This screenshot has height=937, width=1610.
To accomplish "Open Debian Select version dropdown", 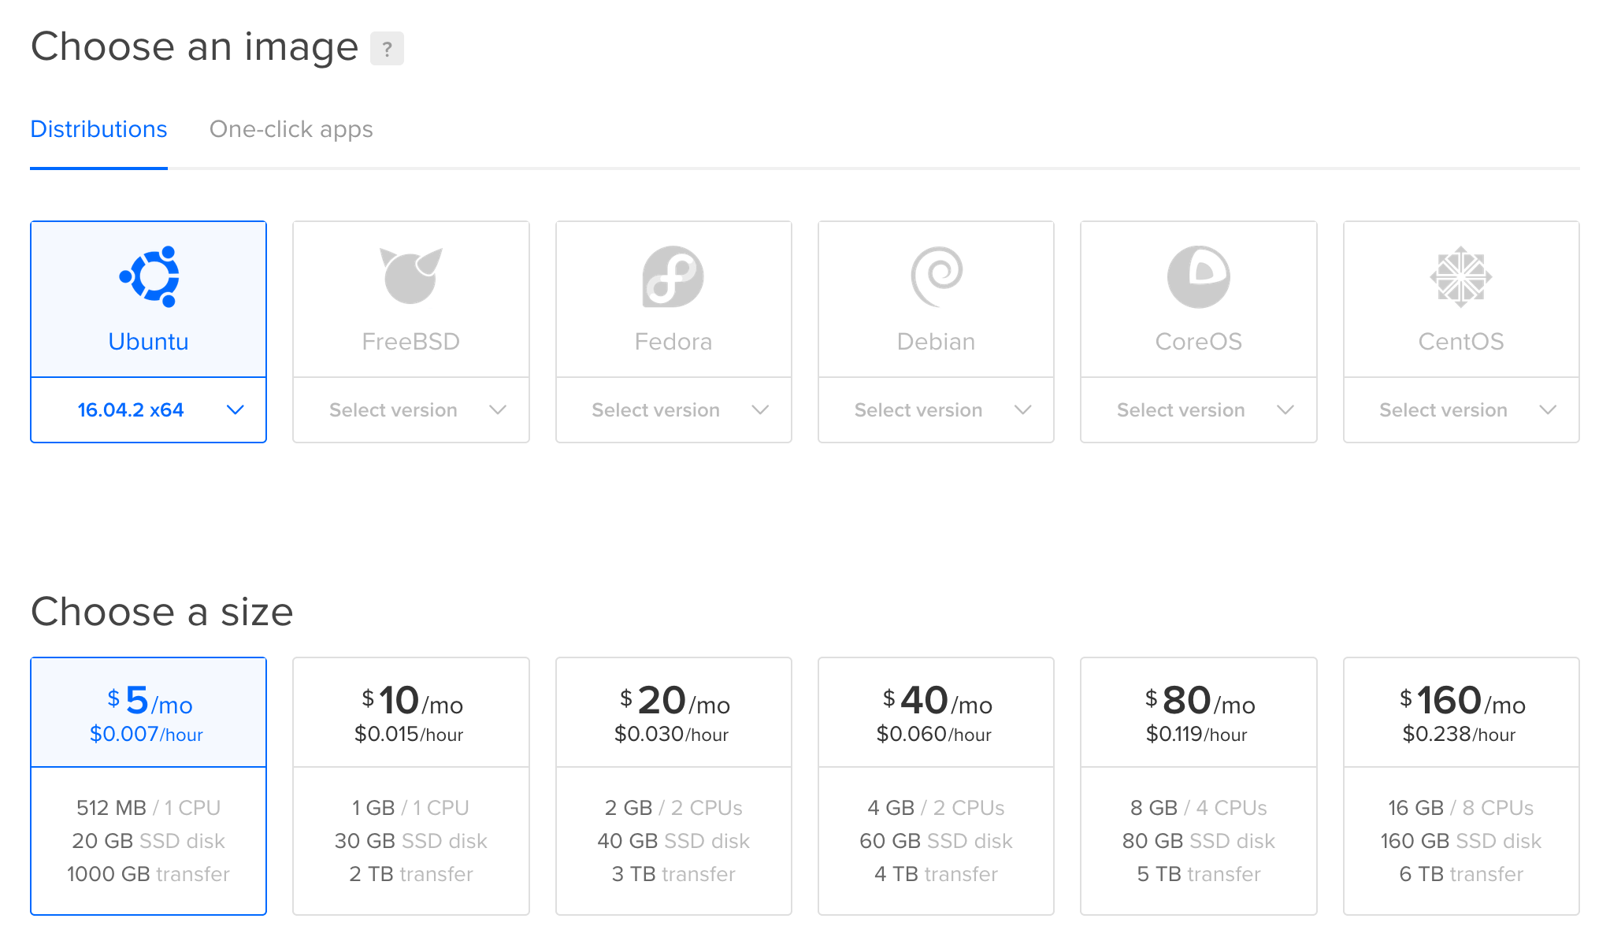I will pyautogui.click(x=936, y=410).
